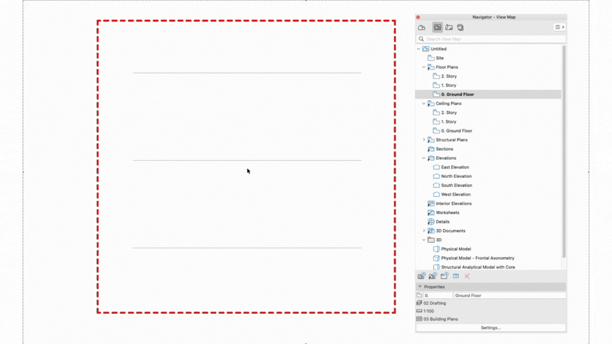Viewport: 612px width, 344px height.
Task: Open the Publisher Sets view
Action: 460,27
